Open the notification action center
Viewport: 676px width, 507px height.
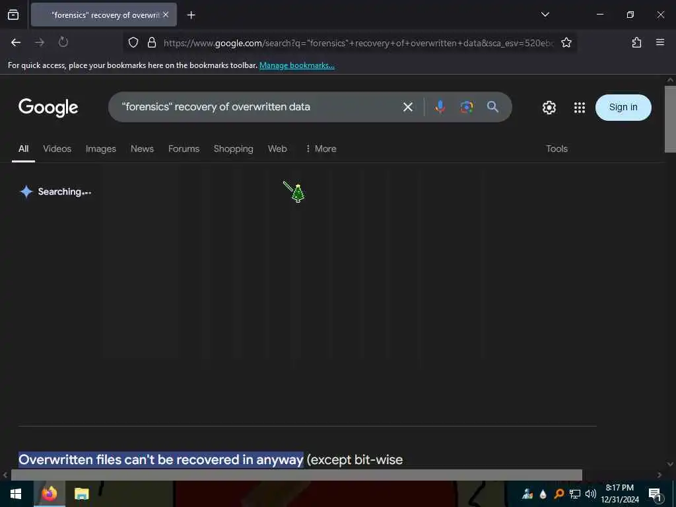tap(654, 494)
